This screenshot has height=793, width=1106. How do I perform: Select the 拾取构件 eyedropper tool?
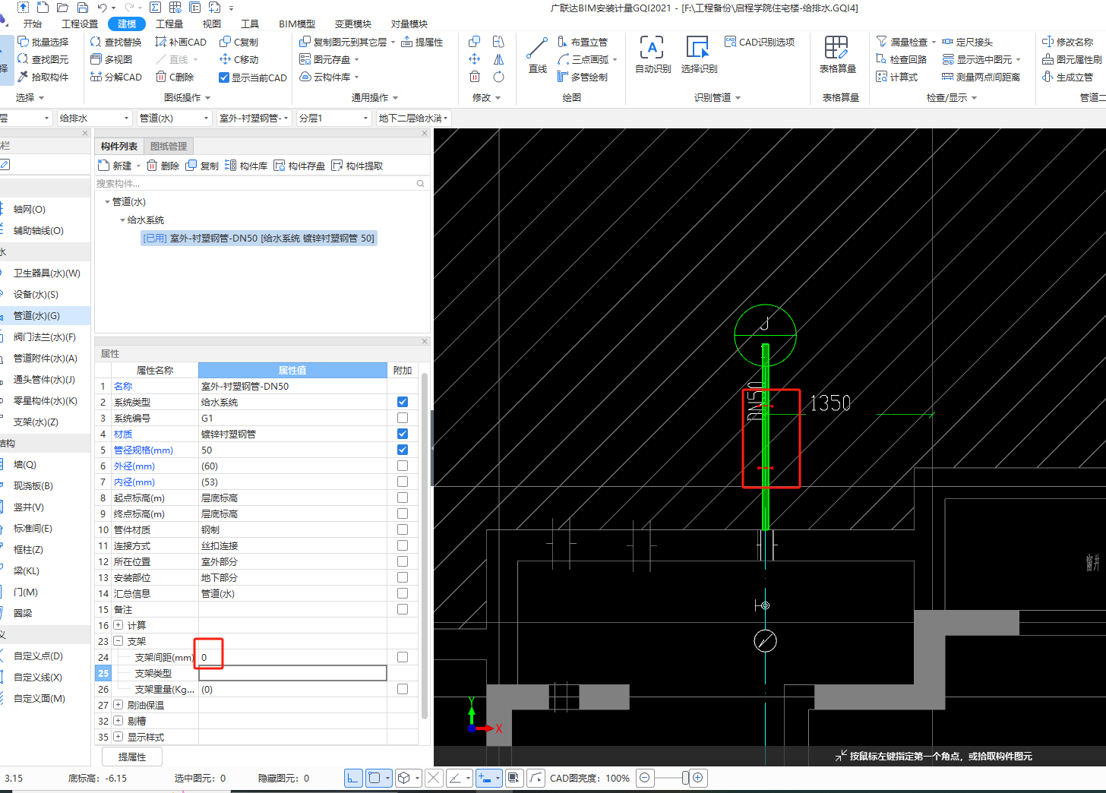pyautogui.click(x=43, y=77)
